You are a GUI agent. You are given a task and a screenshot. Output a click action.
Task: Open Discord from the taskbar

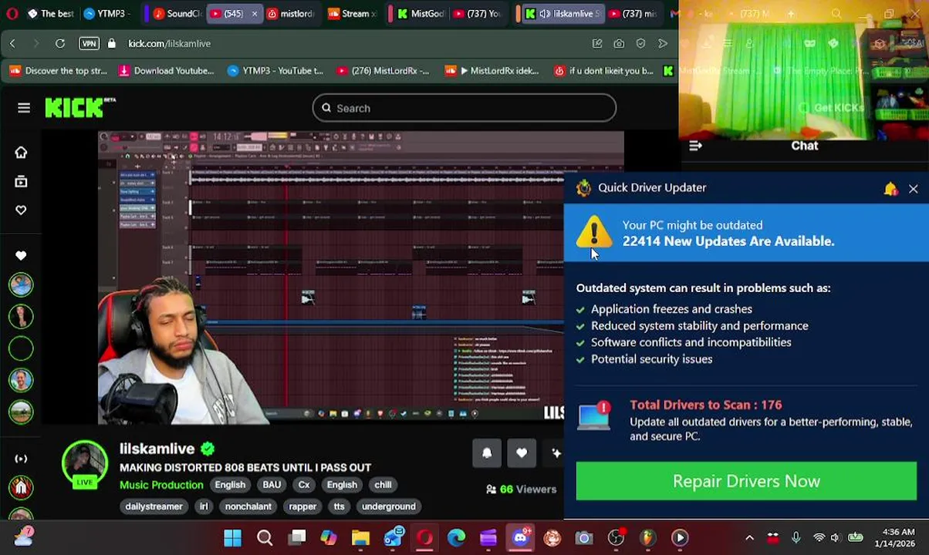tap(520, 538)
